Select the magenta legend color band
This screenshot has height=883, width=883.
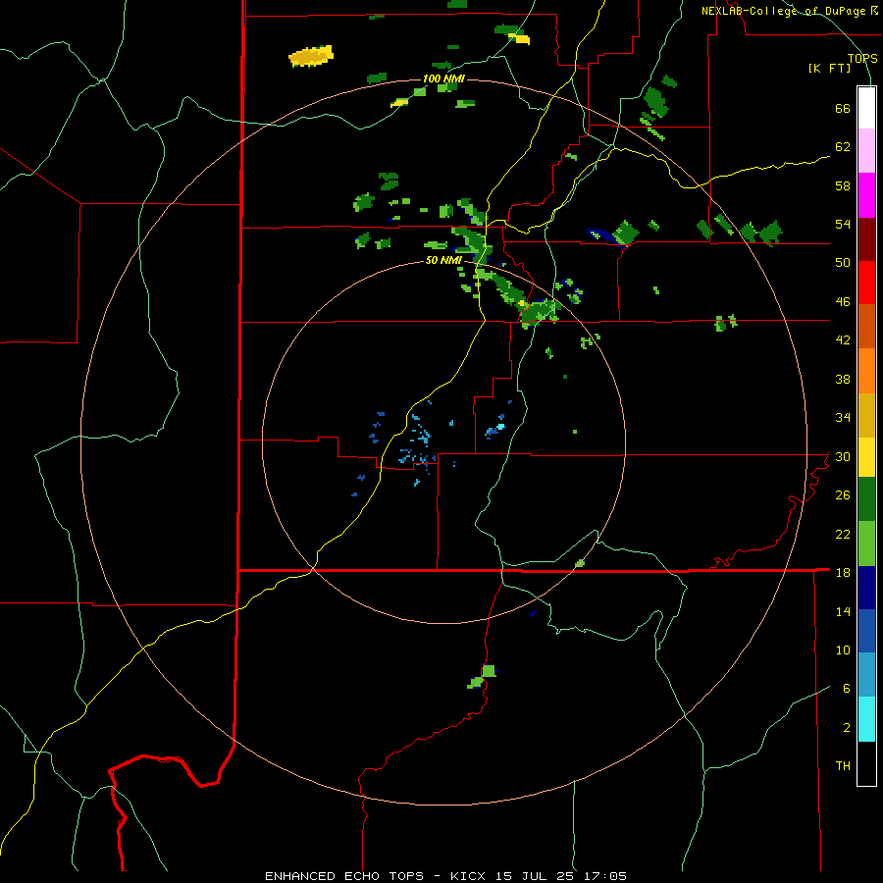(866, 195)
